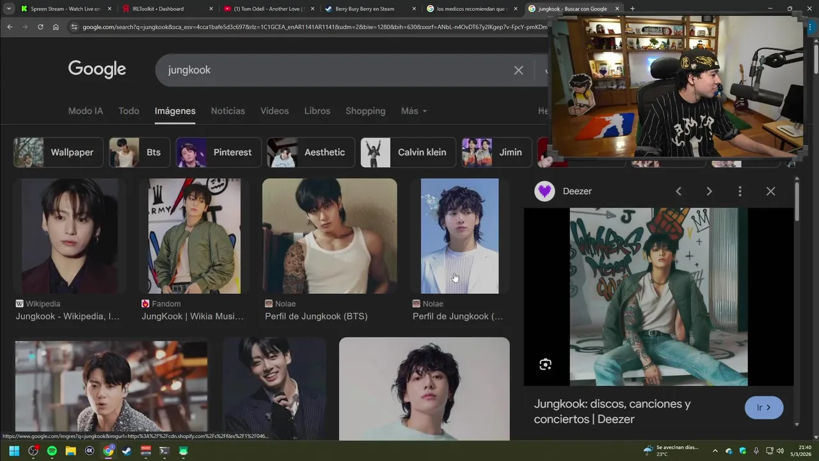This screenshot has height=461, width=819.
Task: Filter images by Pinterest chip
Action: 219,152
